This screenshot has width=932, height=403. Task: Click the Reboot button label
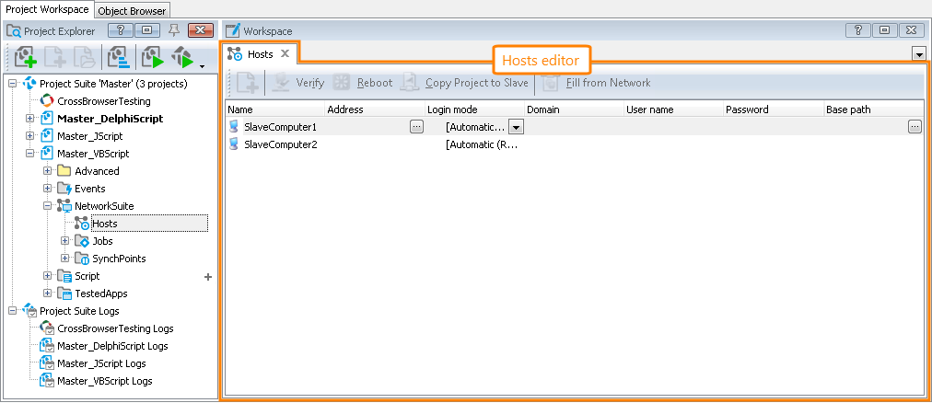[x=375, y=83]
